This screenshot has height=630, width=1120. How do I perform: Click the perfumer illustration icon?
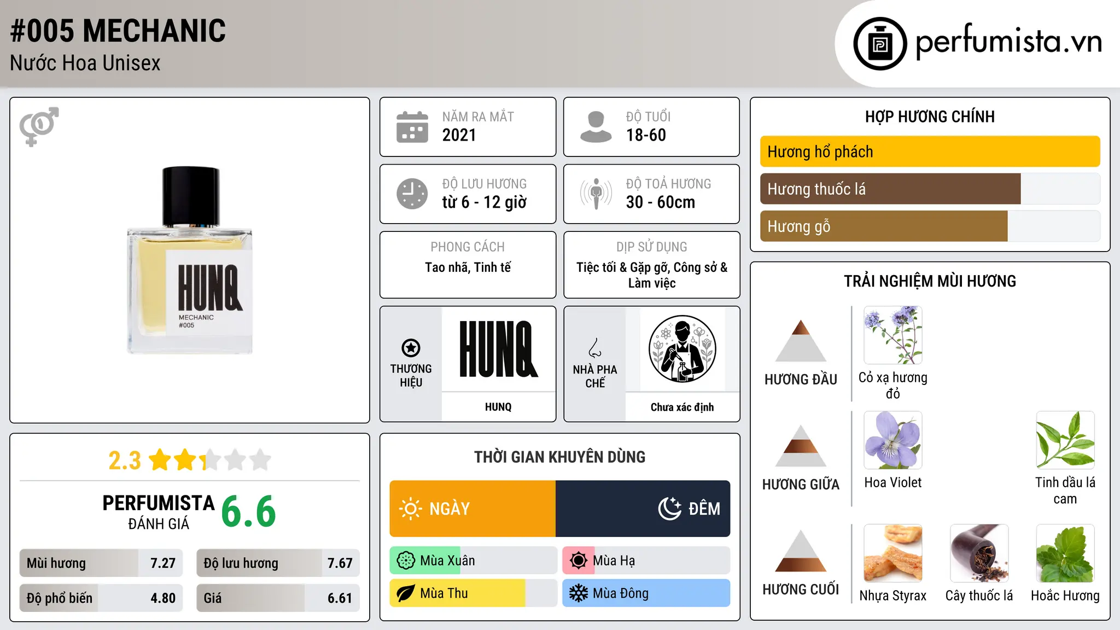682,349
